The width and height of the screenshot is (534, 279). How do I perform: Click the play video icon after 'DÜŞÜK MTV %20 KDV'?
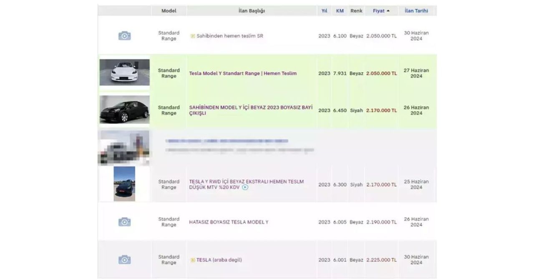tap(245, 187)
